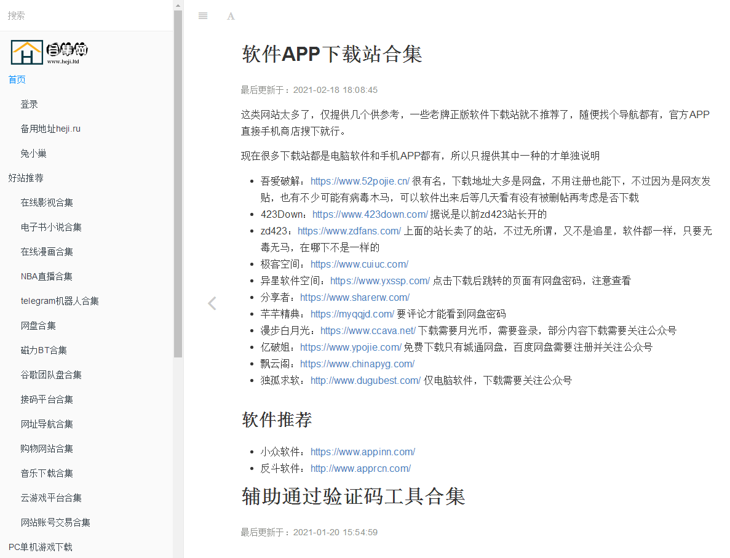This screenshot has width=730, height=558.
Task: Click the sidebar scrollbar thumb
Action: pos(178,184)
